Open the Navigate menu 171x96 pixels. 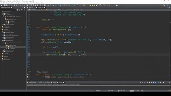(x=18, y=3)
